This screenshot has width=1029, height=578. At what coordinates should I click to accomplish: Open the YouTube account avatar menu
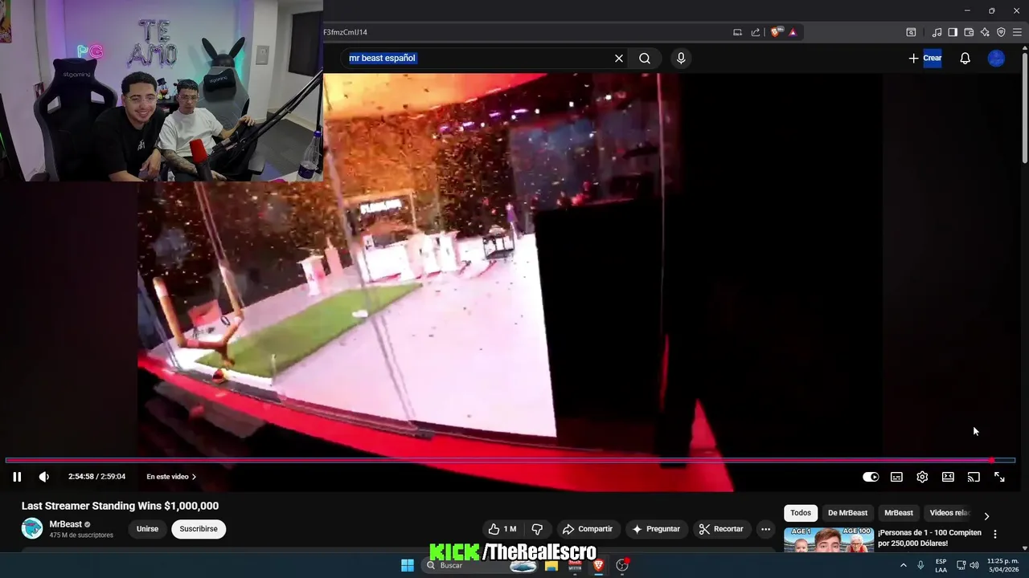996,58
